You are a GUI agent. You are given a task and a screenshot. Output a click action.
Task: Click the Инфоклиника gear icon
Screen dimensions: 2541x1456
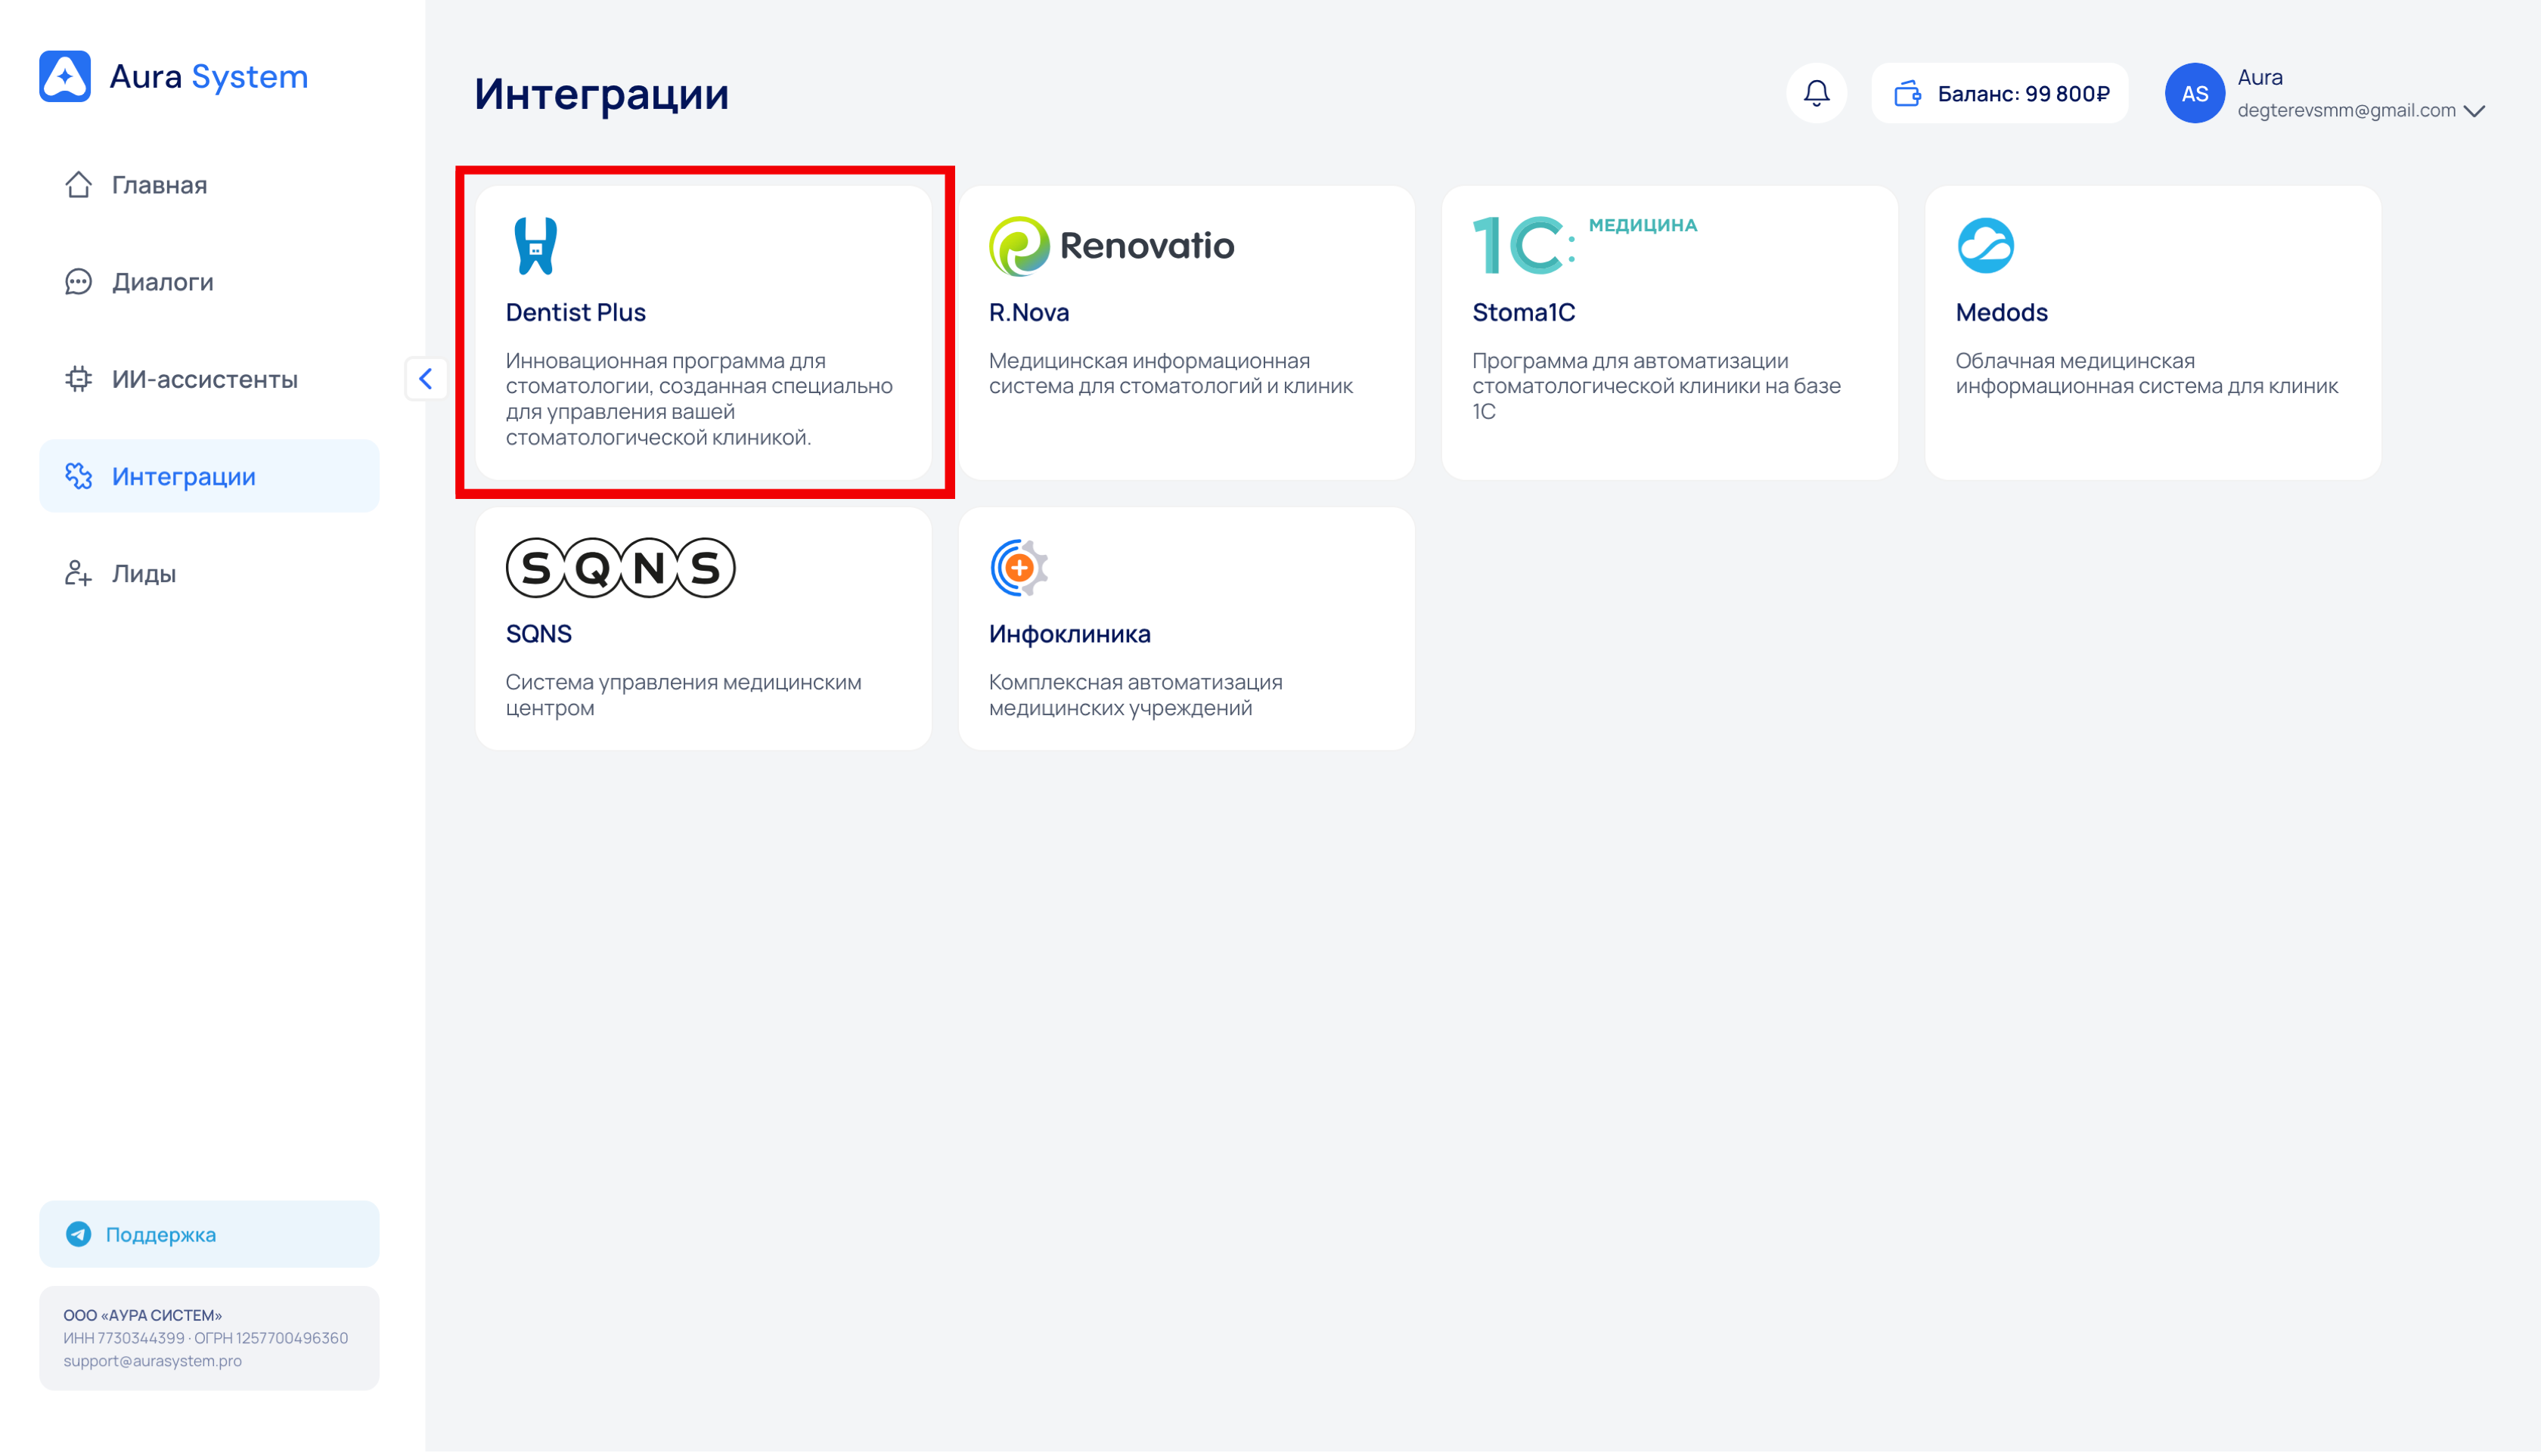[x=1019, y=568]
